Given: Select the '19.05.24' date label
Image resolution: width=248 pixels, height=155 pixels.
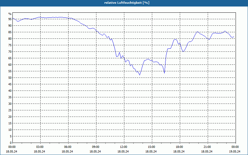Looking at the screenshot, I should [x=235, y=152].
